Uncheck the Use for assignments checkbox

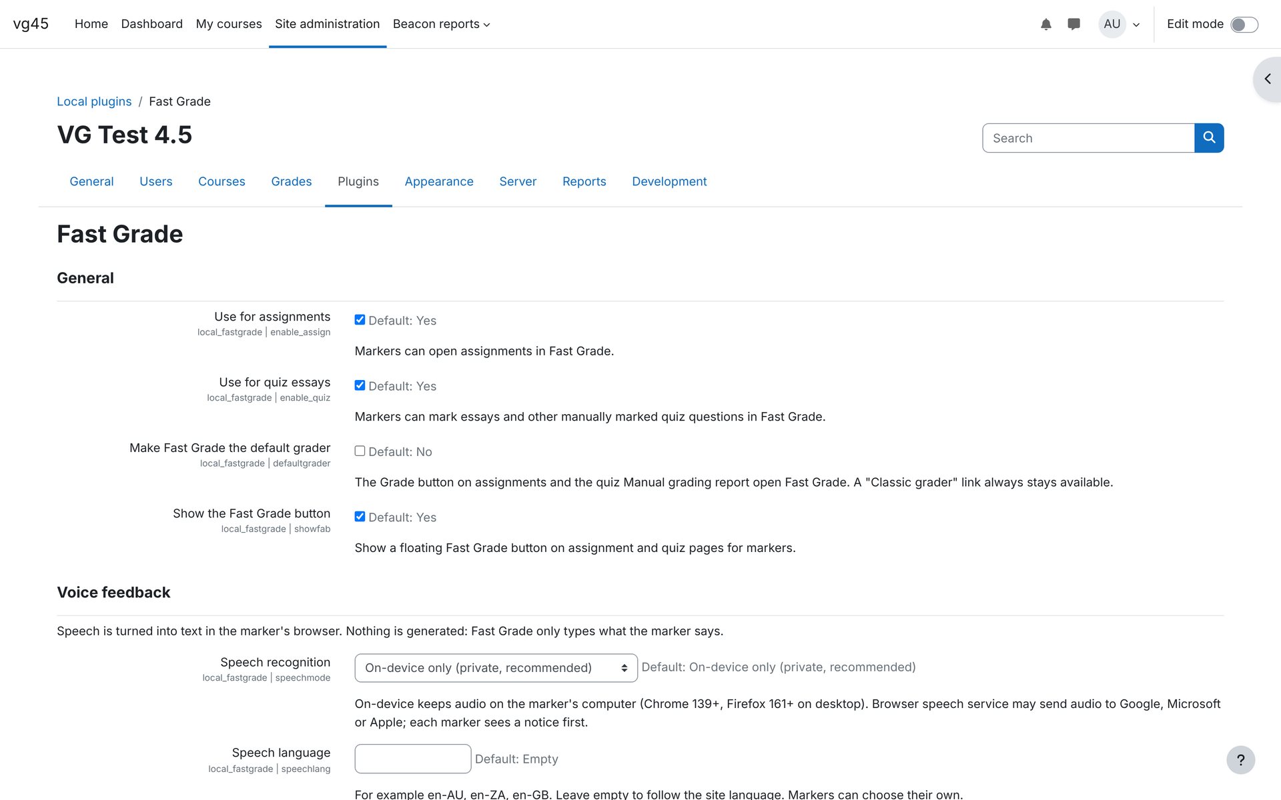pyautogui.click(x=360, y=320)
